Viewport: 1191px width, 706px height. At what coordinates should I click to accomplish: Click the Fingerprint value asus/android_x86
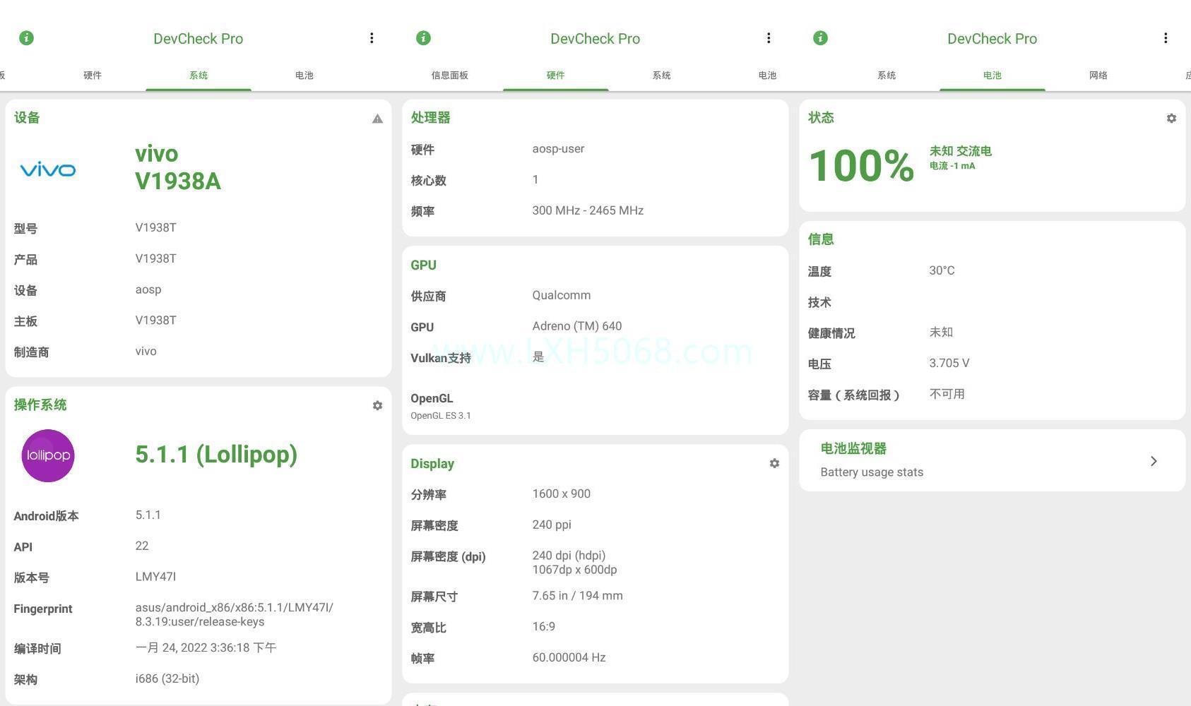pos(235,615)
